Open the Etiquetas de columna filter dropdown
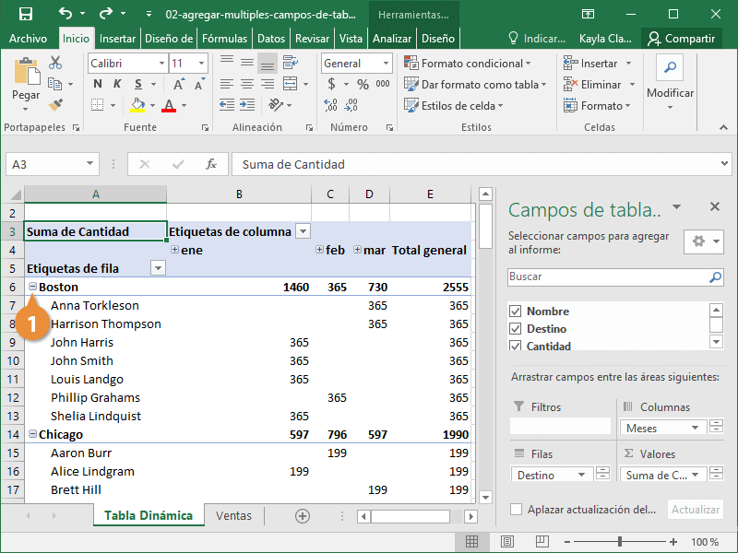The width and height of the screenshot is (738, 553). coord(304,231)
